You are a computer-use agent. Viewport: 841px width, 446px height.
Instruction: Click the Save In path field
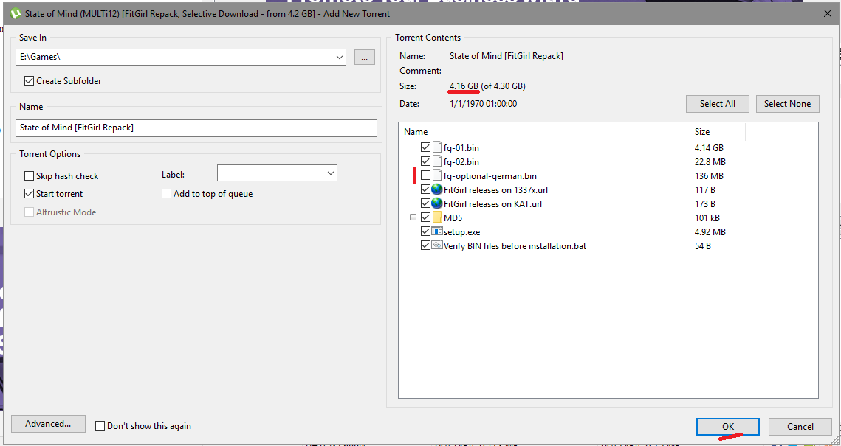[181, 57]
